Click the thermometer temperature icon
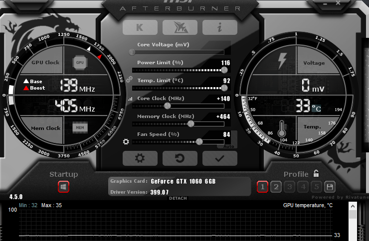 click(282, 129)
